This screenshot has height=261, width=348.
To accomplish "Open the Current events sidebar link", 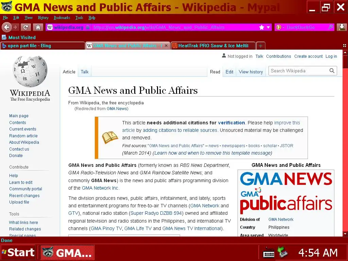I will (x=23, y=129).
